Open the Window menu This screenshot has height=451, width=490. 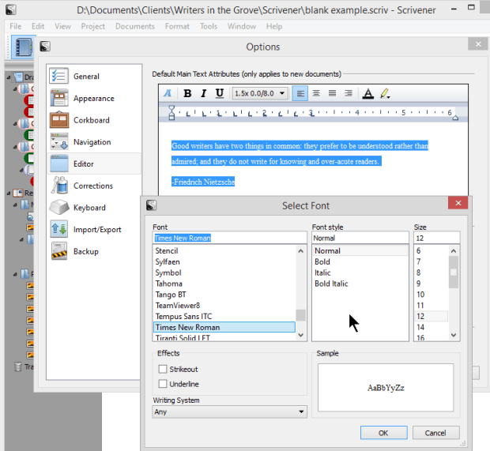[x=242, y=26]
